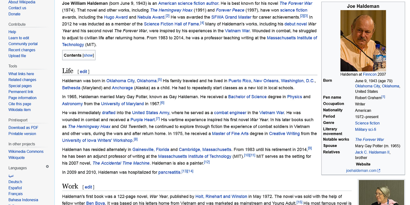The image size is (410, 205).
Task: Follow the Nebula Award link
Action: click(x=151, y=17)
